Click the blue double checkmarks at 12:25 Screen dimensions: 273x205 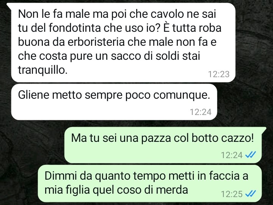[x=250, y=194]
